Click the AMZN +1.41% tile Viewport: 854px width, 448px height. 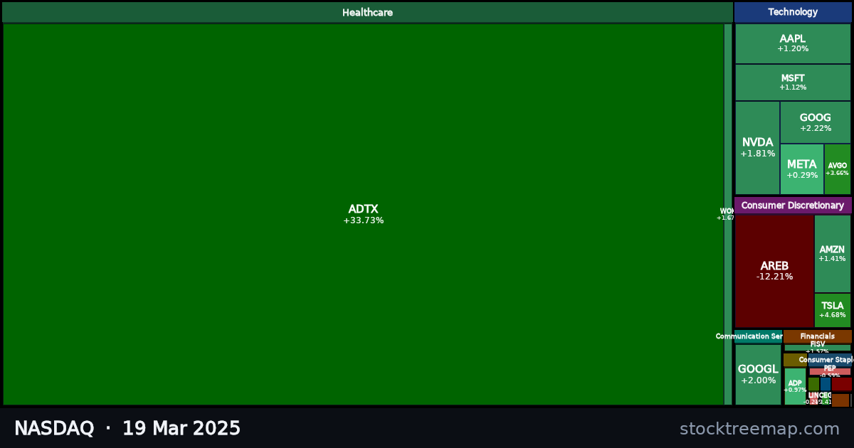coord(833,254)
